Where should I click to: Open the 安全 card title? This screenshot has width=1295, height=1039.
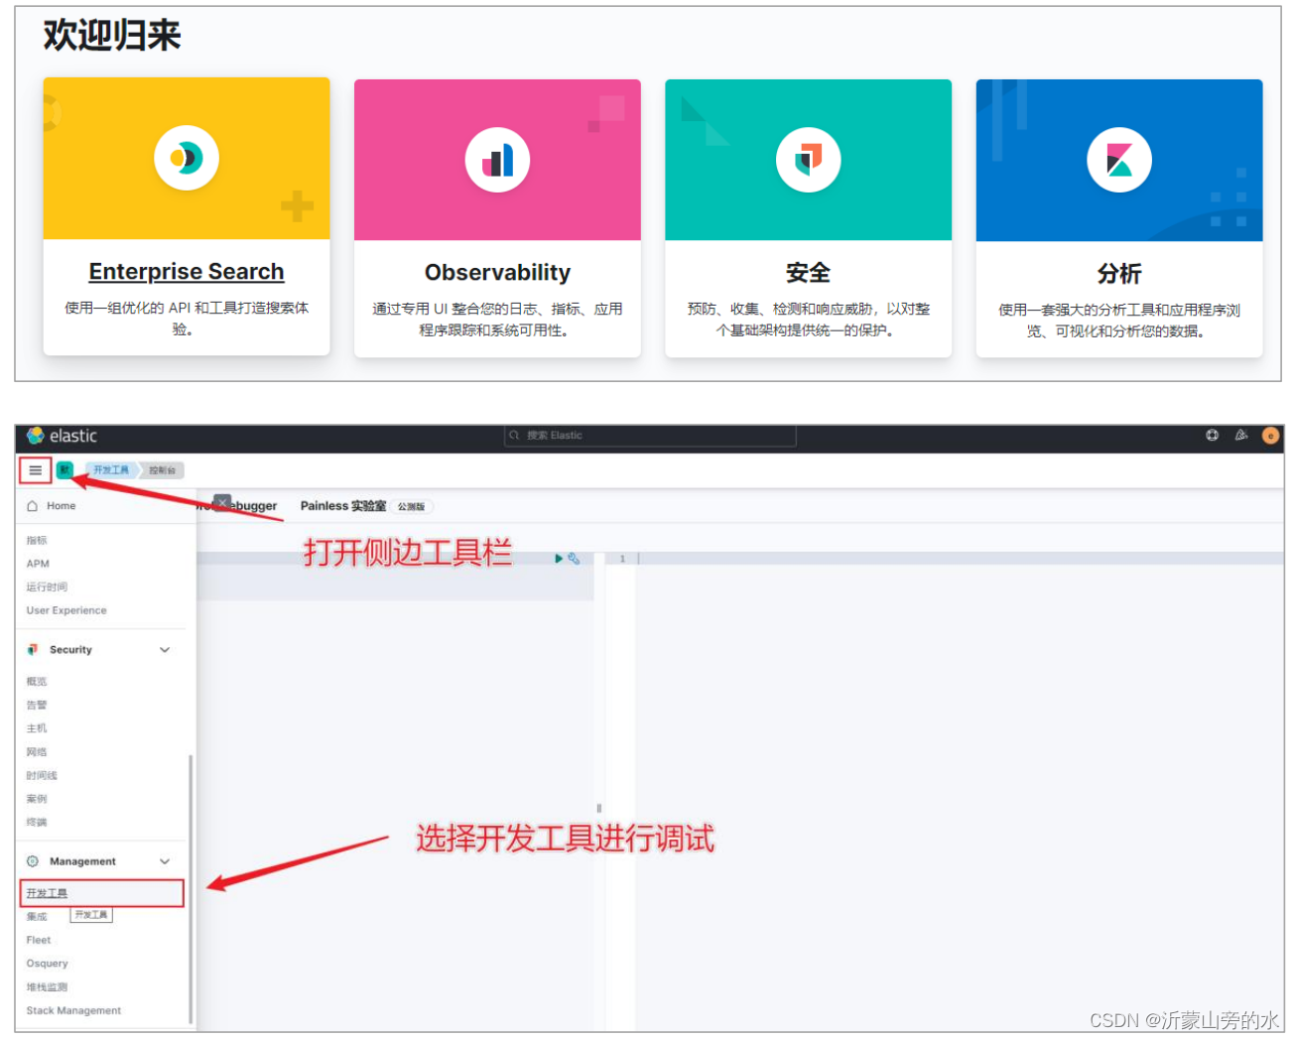click(x=808, y=273)
